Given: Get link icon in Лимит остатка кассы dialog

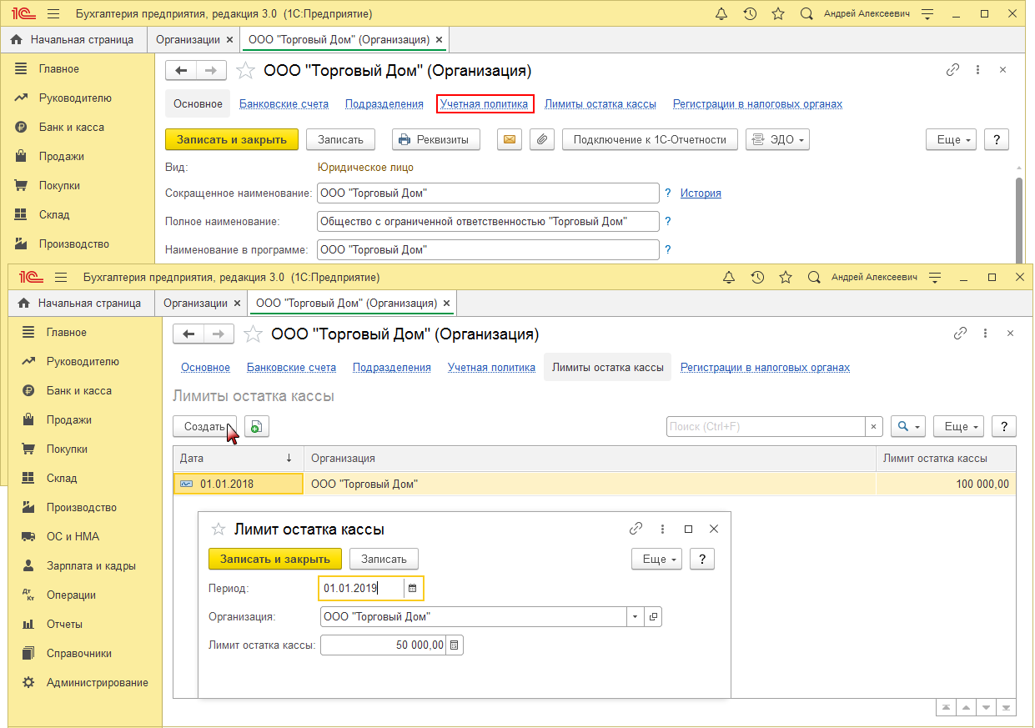Looking at the screenshot, I should tap(636, 529).
